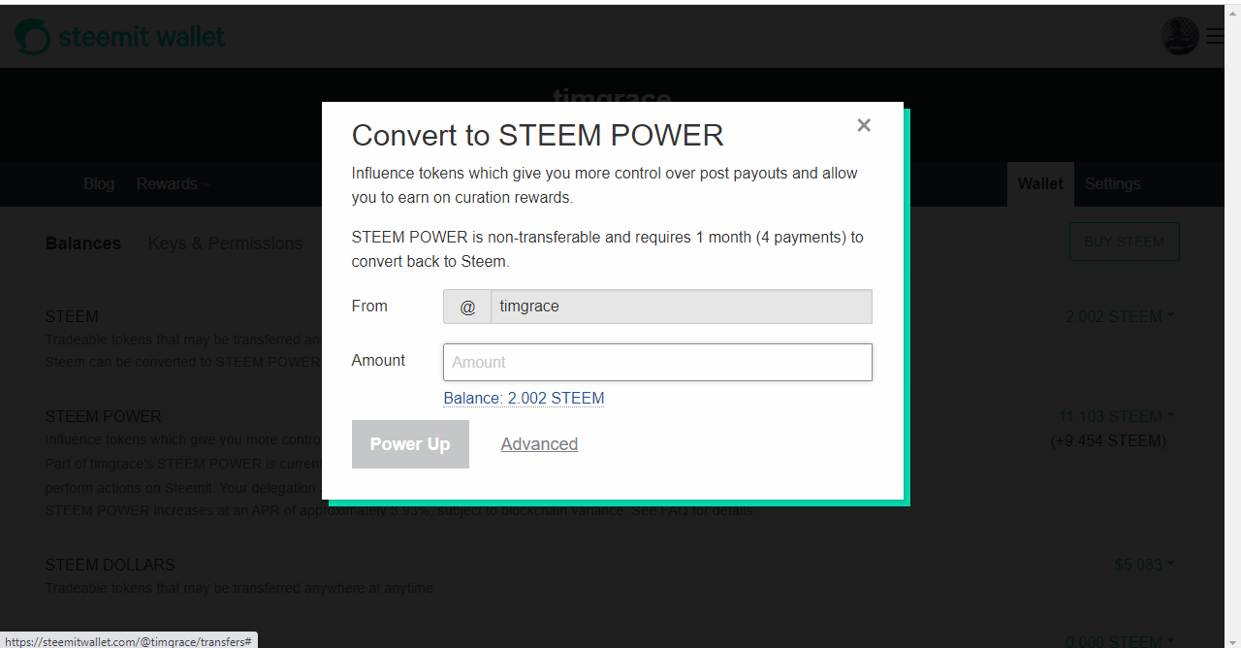Screen dimensions: 1241x648
Task: Click the From username field timgrace
Action: tap(682, 307)
